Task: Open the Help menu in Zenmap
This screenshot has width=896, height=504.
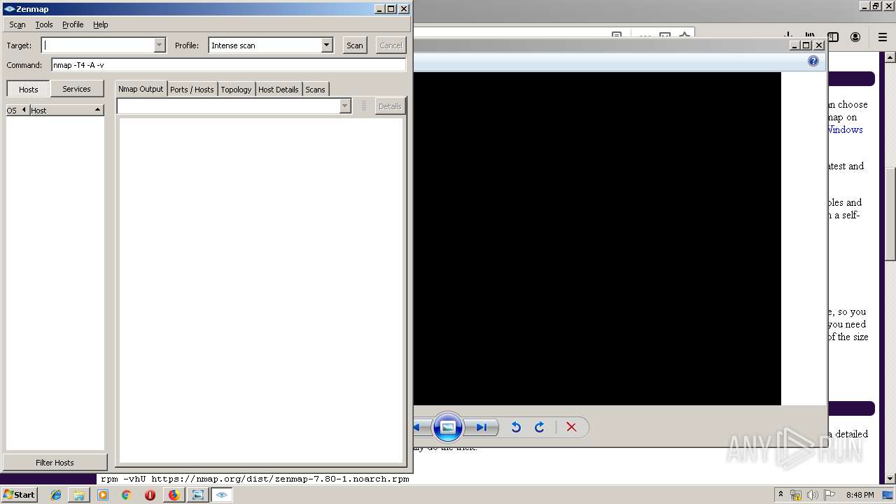Action: [101, 24]
